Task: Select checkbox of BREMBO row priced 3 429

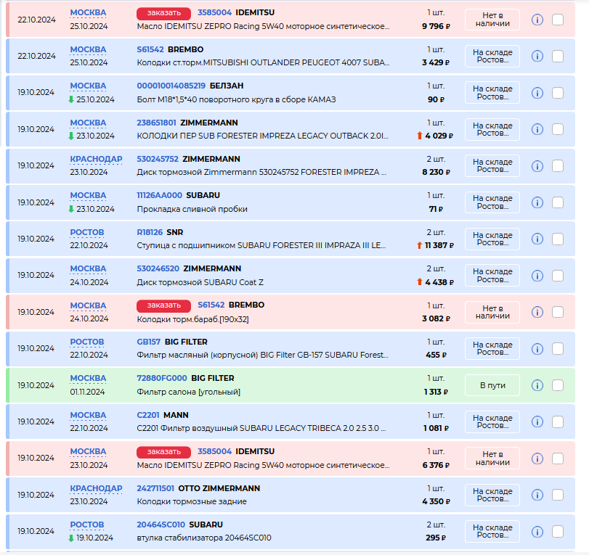Action: (558, 57)
